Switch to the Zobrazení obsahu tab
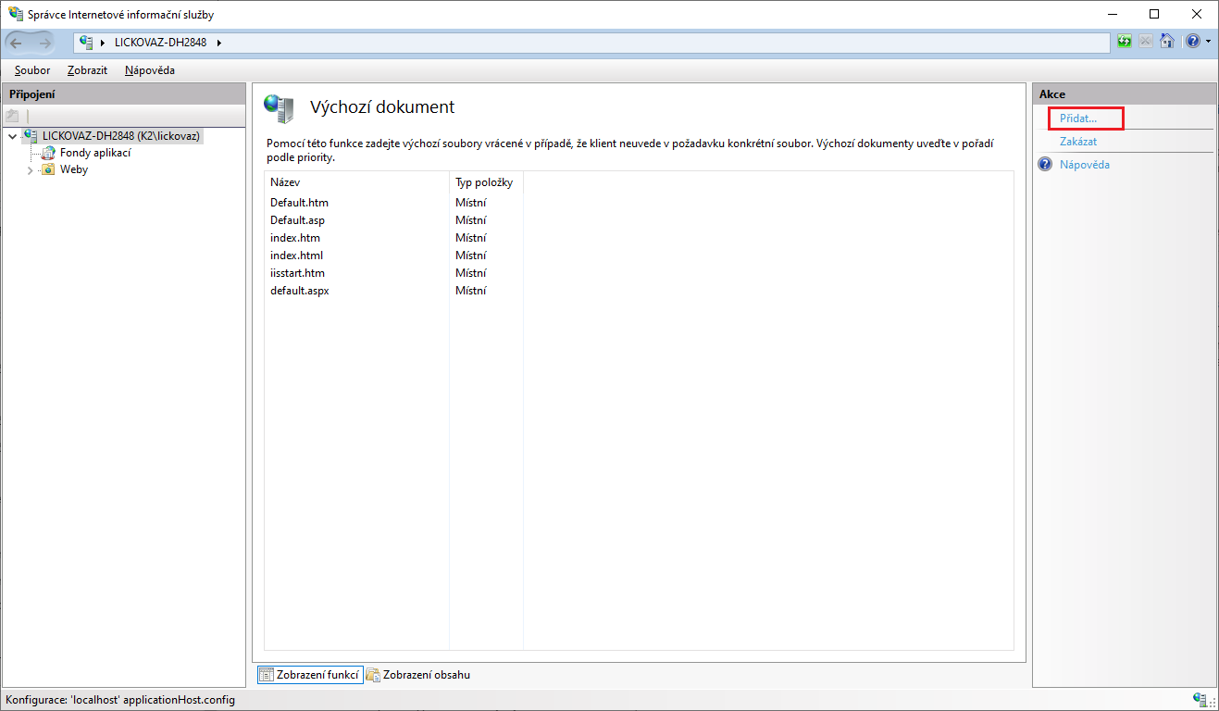Viewport: 1219px width, 711px height. 418,675
